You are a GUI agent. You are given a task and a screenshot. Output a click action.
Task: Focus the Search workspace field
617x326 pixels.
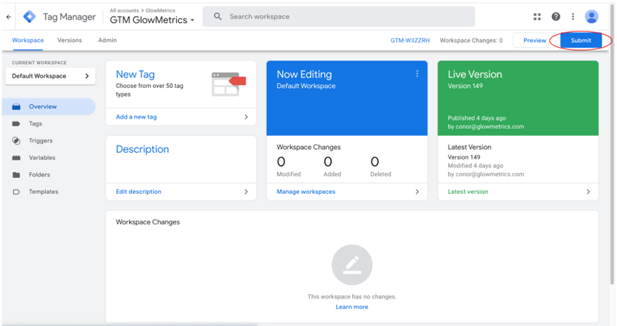pos(339,16)
